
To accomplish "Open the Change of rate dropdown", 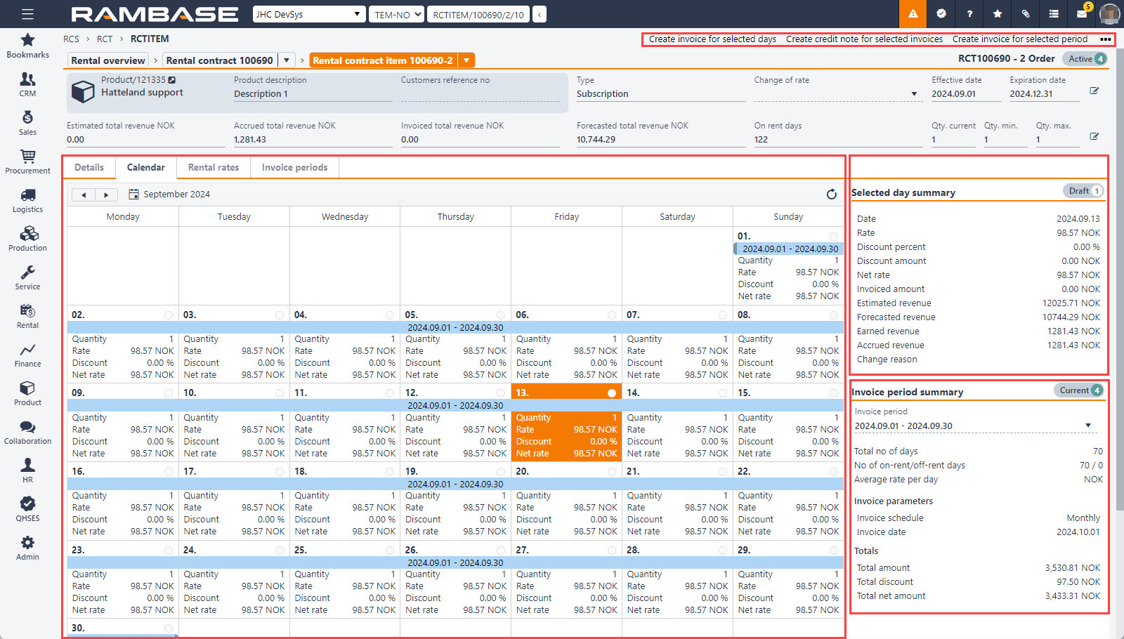I will click(x=913, y=94).
